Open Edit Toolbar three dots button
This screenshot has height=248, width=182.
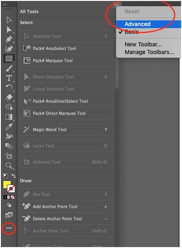click(x=9, y=228)
